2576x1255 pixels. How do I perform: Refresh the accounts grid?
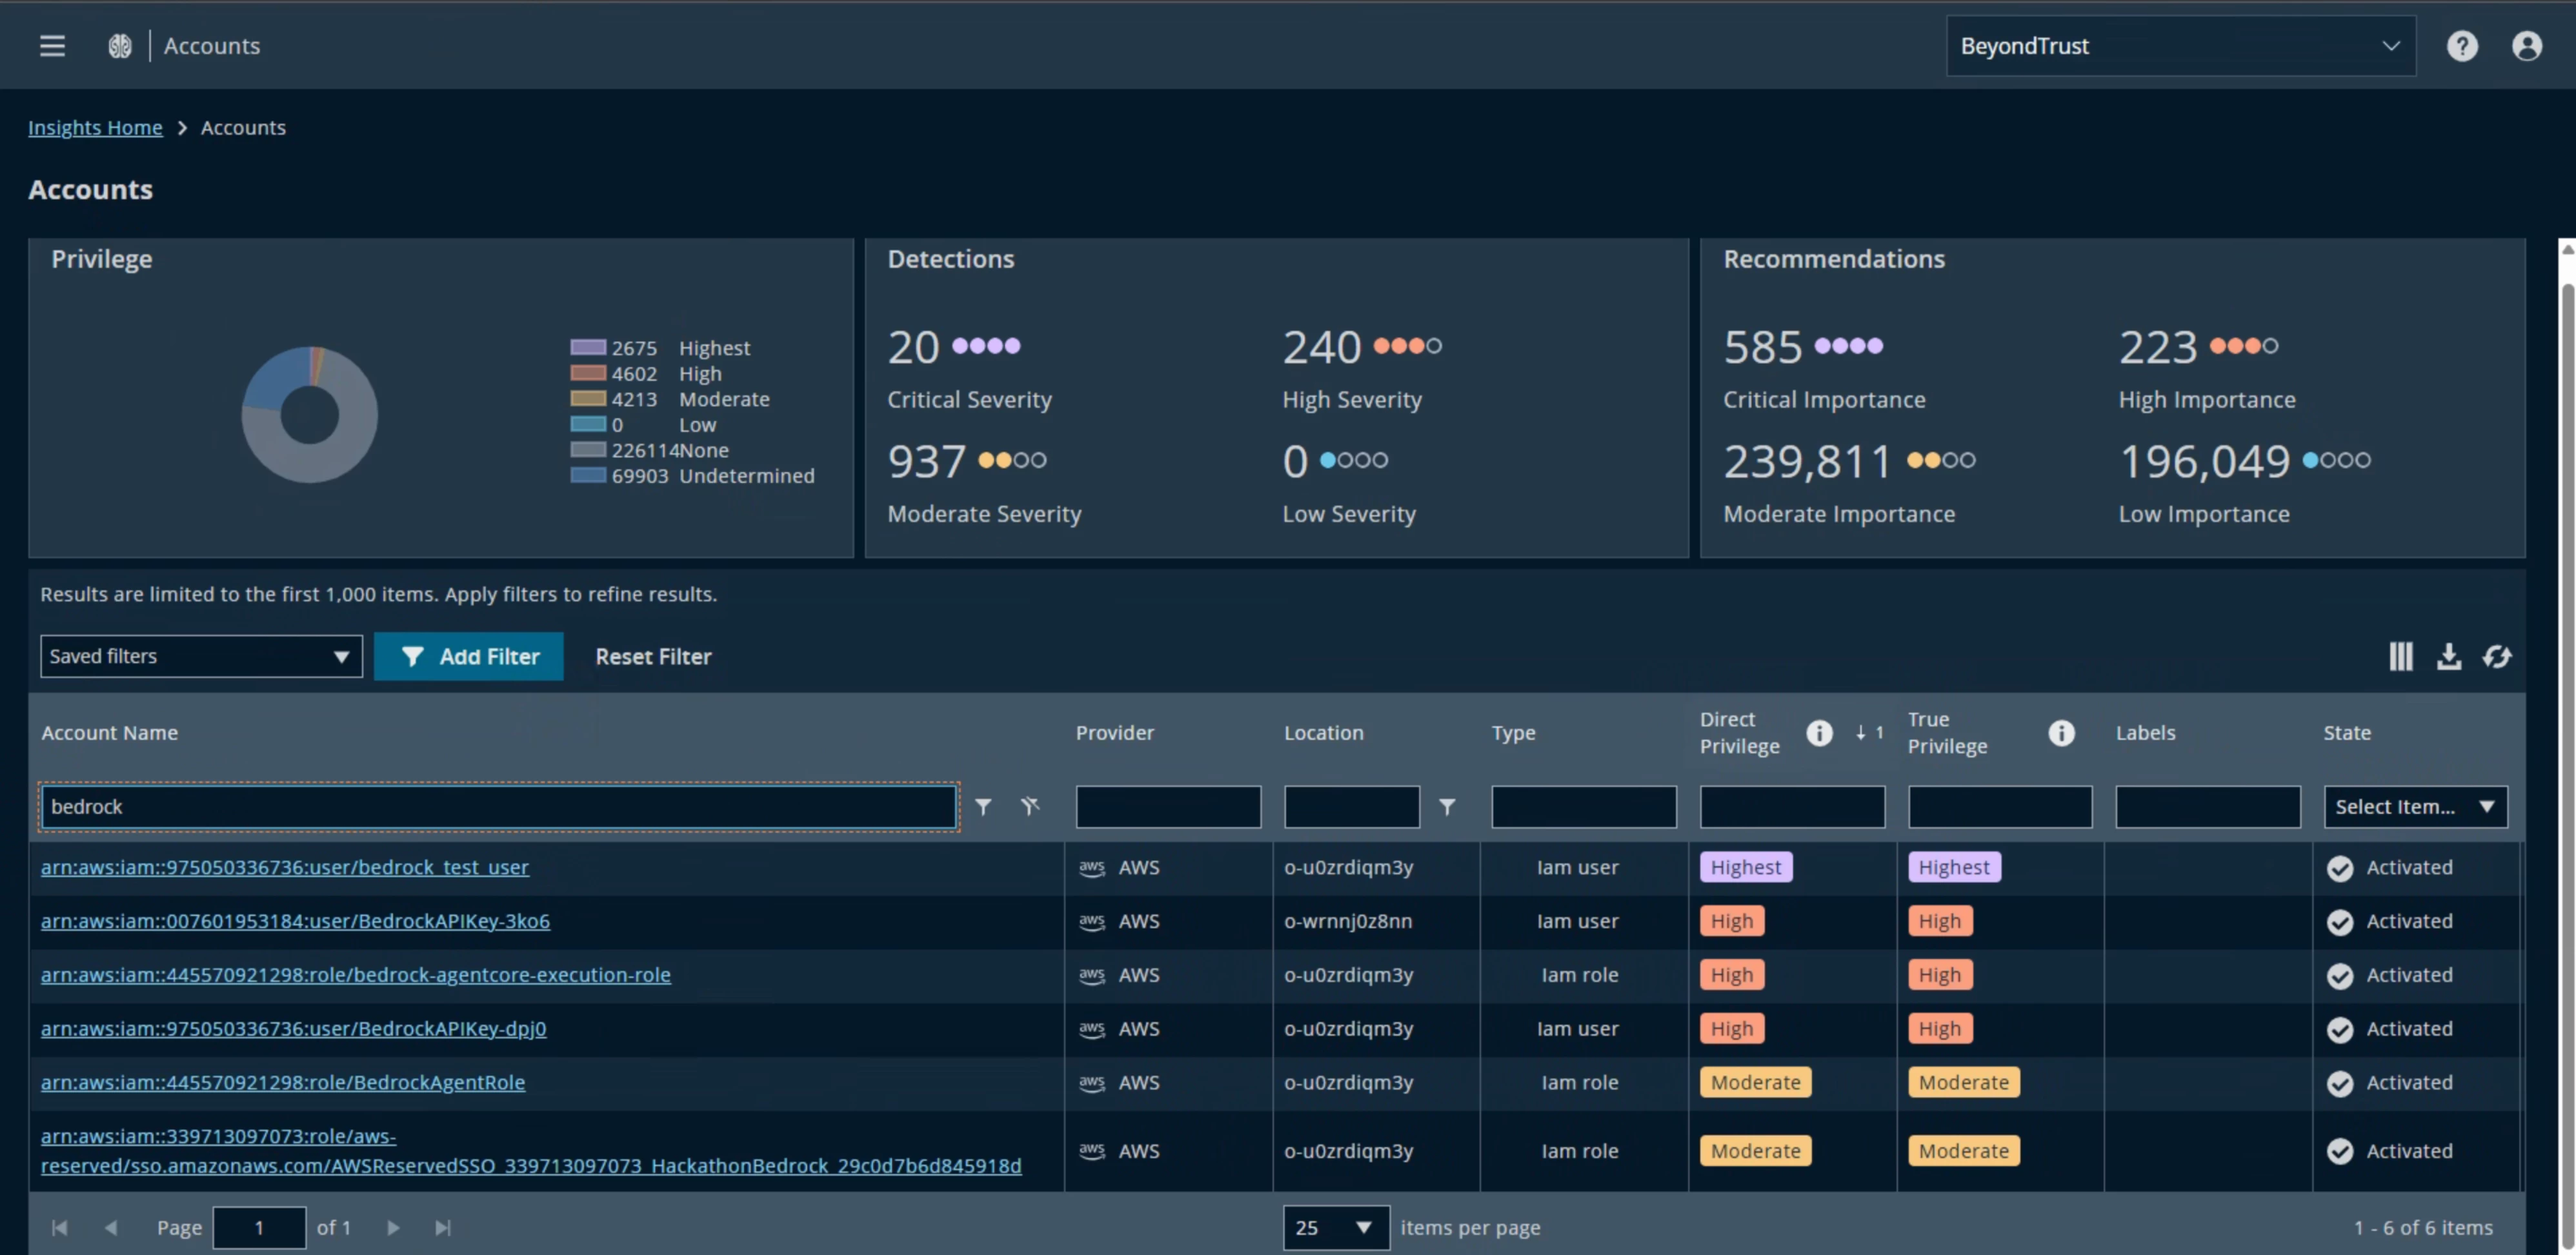pos(2496,657)
